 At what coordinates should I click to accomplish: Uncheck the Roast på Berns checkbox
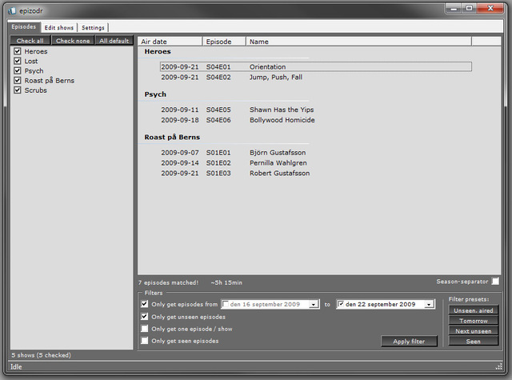[x=17, y=80]
